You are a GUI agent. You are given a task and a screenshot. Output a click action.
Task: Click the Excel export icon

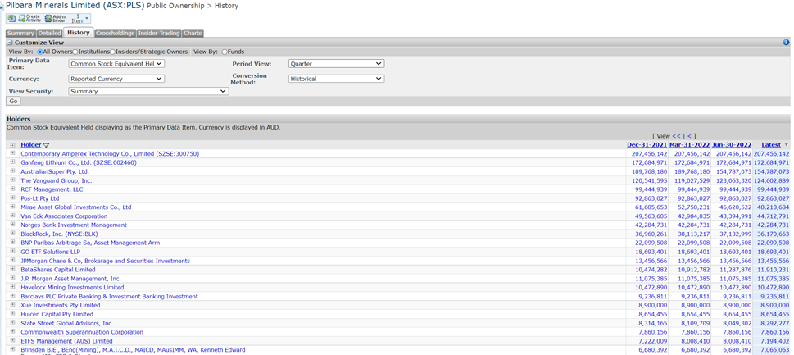point(11,19)
